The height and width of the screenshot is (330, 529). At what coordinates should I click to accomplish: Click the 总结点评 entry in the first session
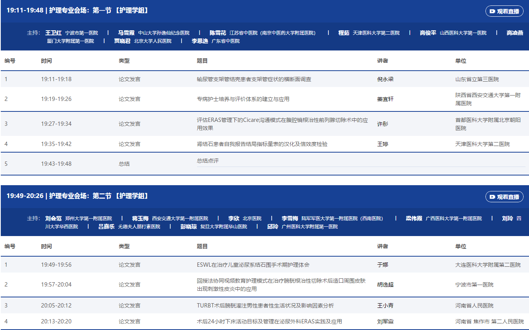pos(208,161)
